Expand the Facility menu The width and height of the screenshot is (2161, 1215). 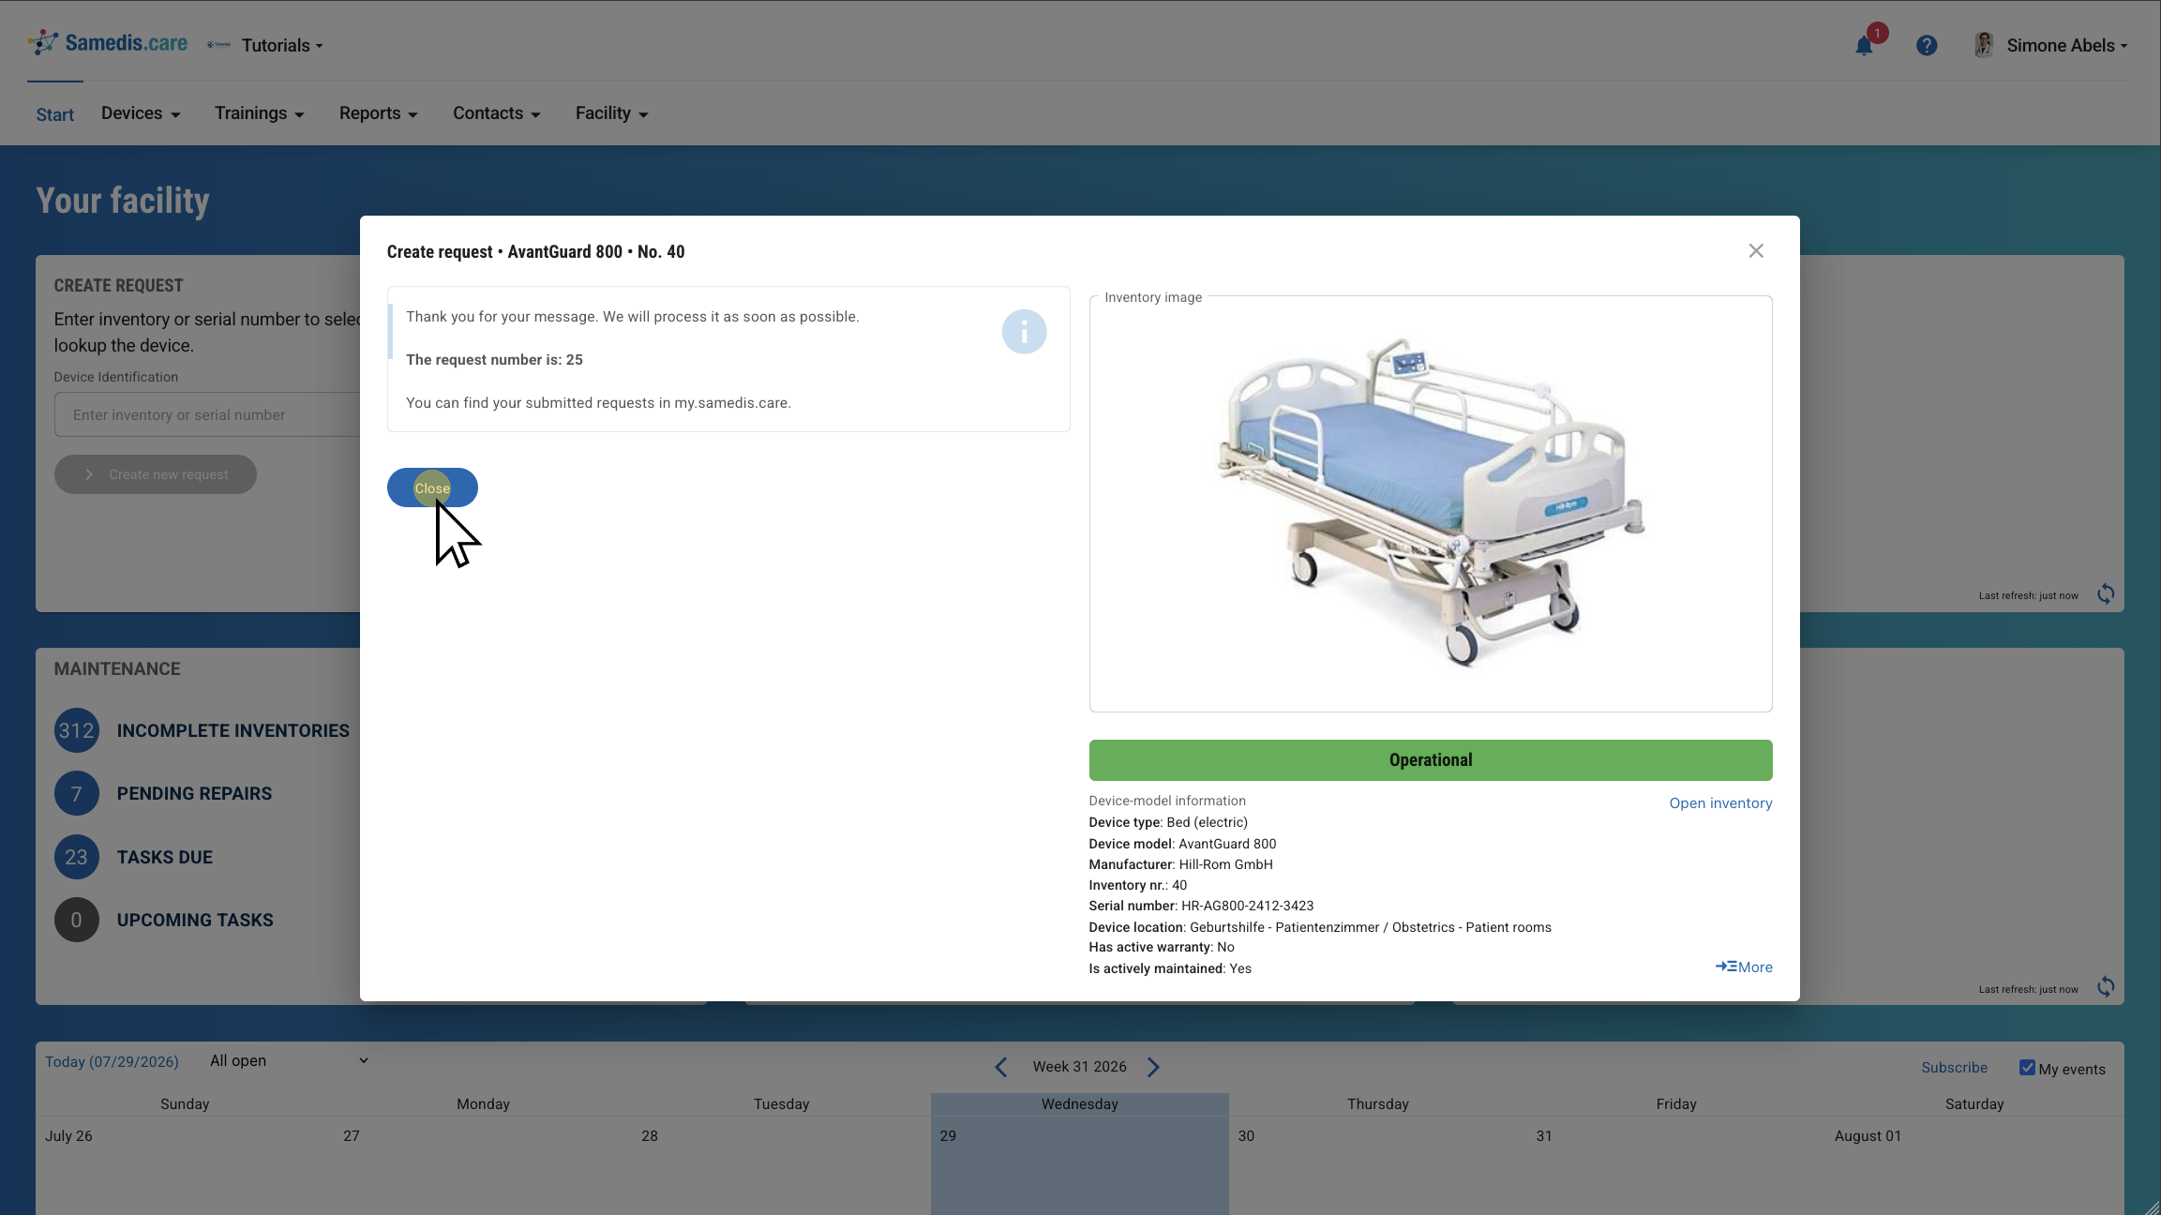coord(612,113)
